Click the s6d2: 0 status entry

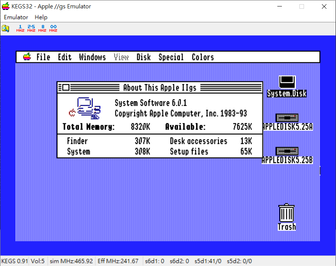click(179, 261)
